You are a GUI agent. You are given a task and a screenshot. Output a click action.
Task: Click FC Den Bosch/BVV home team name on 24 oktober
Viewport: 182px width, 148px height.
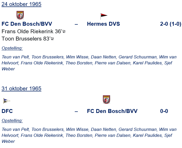tap(27, 24)
